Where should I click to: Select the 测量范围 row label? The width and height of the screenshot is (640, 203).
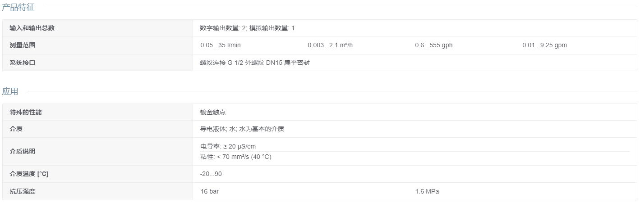23,45
